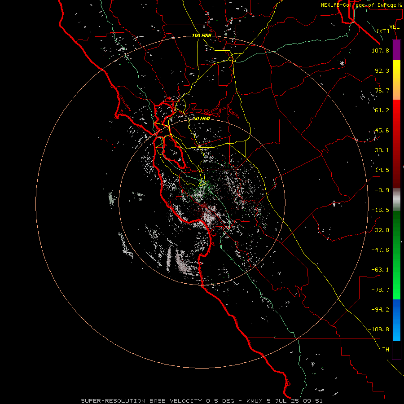Viewport: 404px width, 404px height.
Task: Click the [KT] units label
Action: [x=383, y=31]
